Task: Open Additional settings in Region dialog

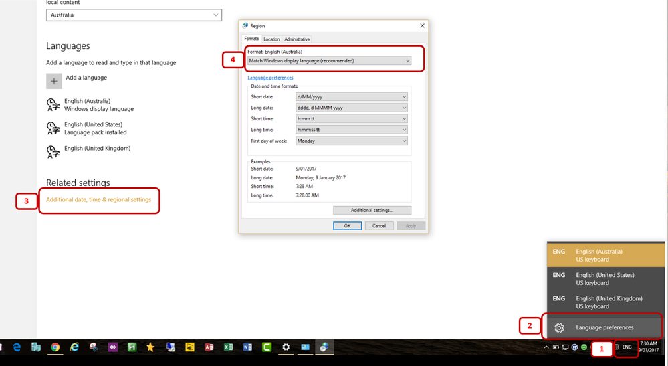Action: (x=372, y=210)
